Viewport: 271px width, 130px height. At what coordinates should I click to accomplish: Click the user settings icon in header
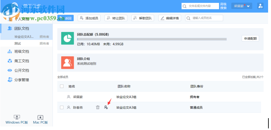coord(260,6)
